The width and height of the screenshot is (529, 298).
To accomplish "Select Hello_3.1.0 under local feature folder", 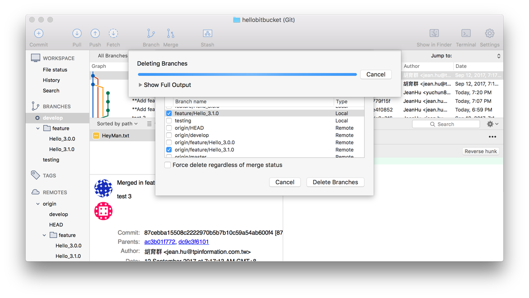I will (x=62, y=149).
